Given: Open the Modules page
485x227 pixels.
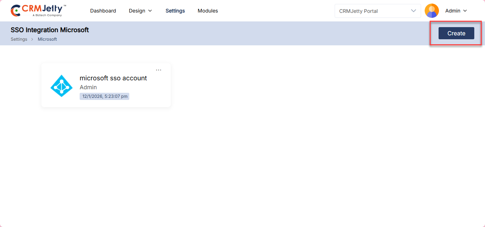Looking at the screenshot, I should click(207, 11).
